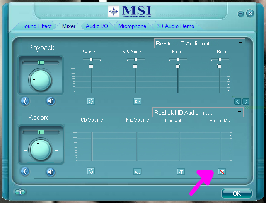The image size is (266, 203).
Task: Mute the SW Synth channel
Action: (x=137, y=101)
